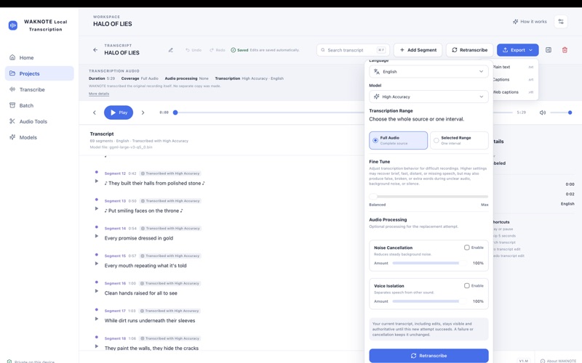The width and height of the screenshot is (582, 363).
Task: Click the Undo button
Action: (x=194, y=50)
